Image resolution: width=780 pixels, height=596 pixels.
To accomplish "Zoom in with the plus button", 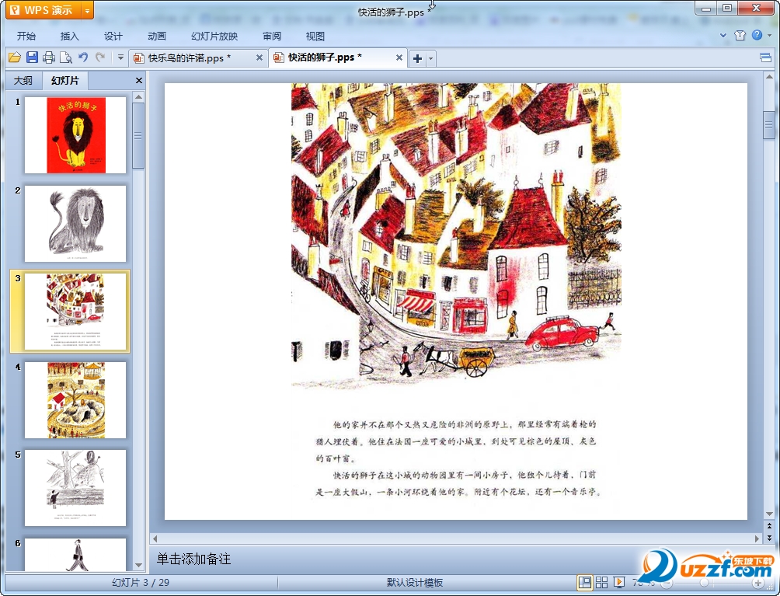I will tap(757, 583).
